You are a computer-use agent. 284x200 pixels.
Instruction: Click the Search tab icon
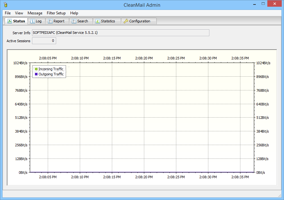pyautogui.click(x=74, y=21)
